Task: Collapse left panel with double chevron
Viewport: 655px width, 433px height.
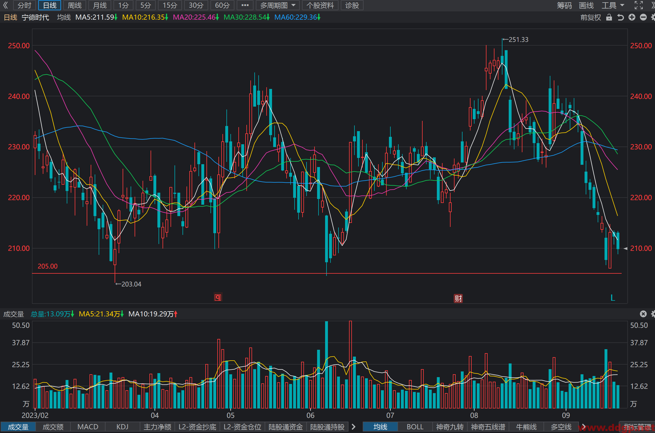Action: tap(6, 5)
